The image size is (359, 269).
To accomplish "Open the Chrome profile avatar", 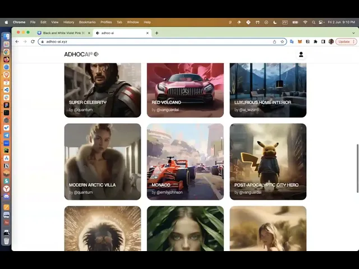I will [331, 41].
